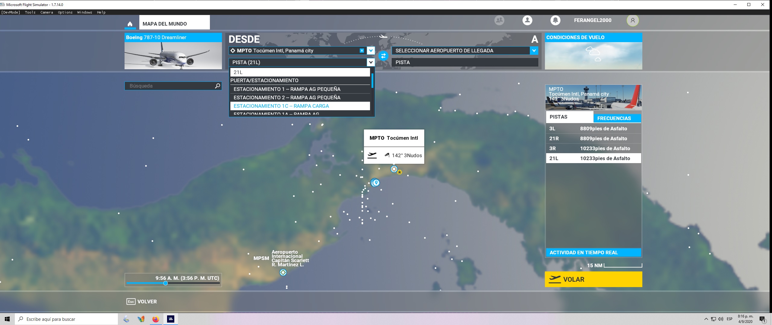Expand the departure airport dropdown
772x325 pixels.
tap(371, 51)
